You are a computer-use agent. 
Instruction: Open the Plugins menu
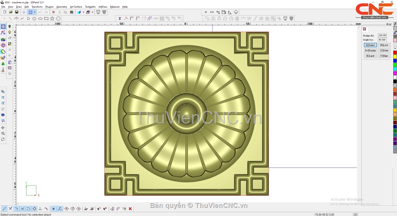49,7
